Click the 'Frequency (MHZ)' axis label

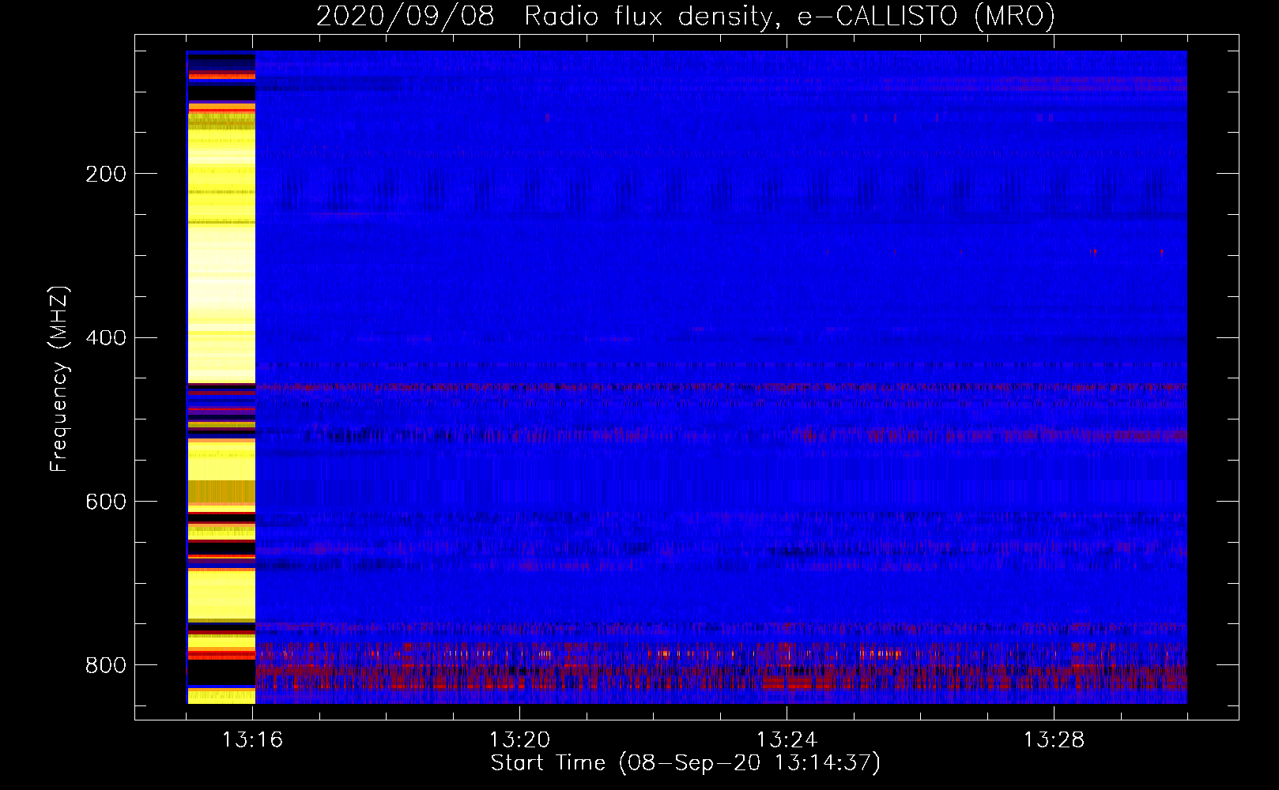(x=59, y=379)
